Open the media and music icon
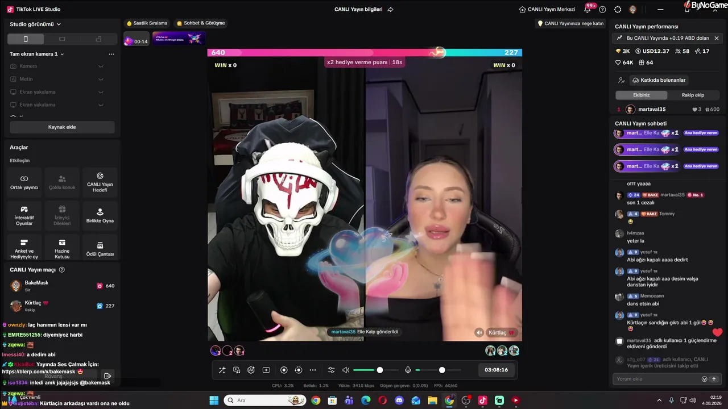Image resolution: width=728 pixels, height=409 pixels. (x=237, y=370)
